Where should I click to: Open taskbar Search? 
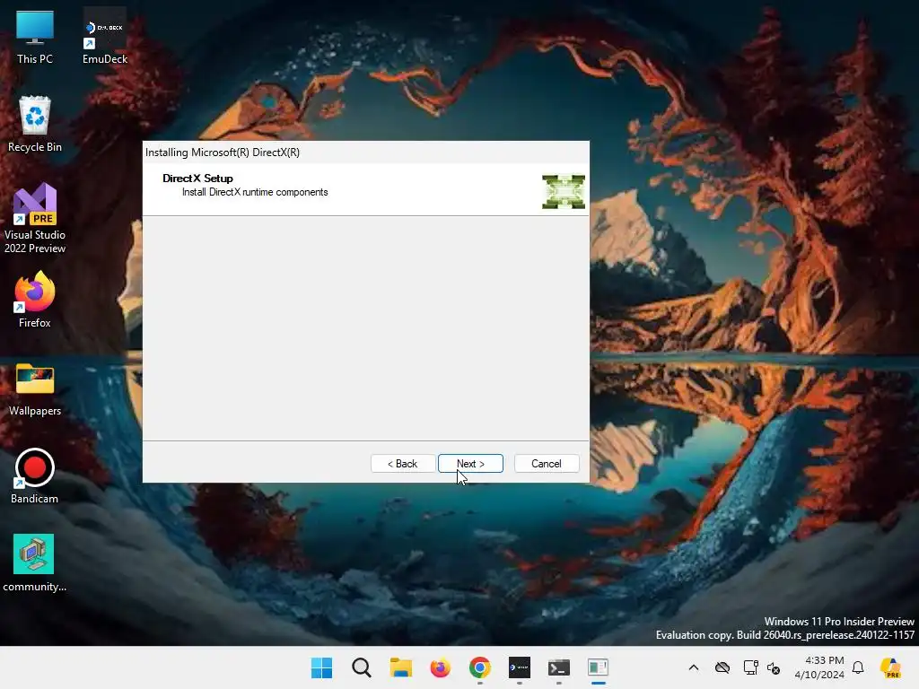(x=362, y=667)
